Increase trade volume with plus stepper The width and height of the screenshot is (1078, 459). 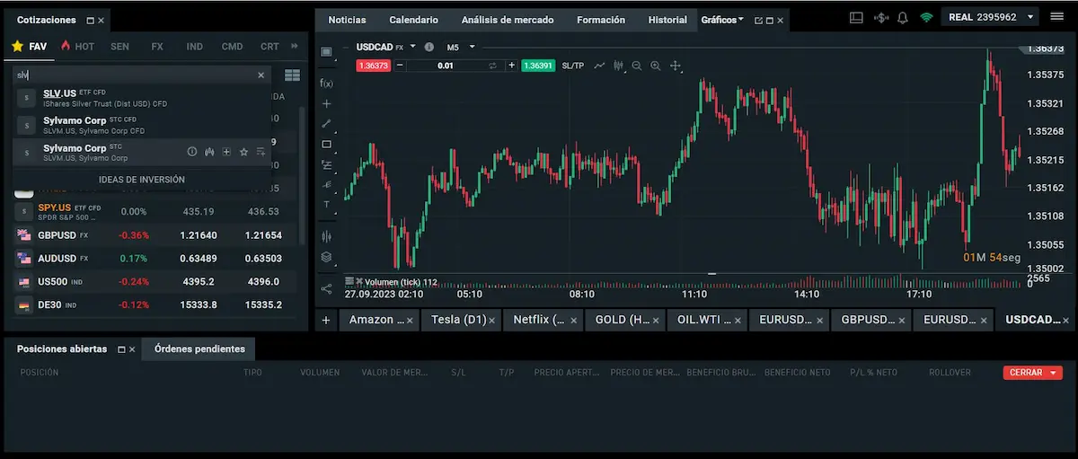(511, 66)
